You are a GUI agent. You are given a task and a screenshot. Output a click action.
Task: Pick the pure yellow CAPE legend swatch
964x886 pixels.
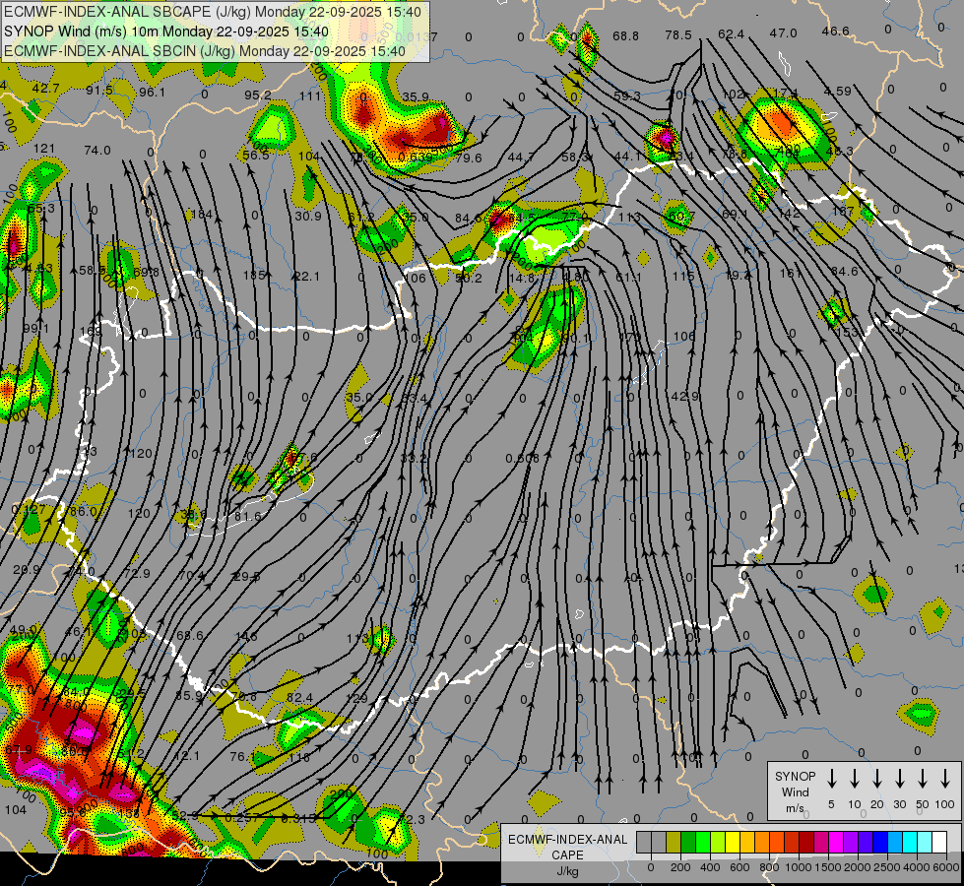tap(733, 842)
